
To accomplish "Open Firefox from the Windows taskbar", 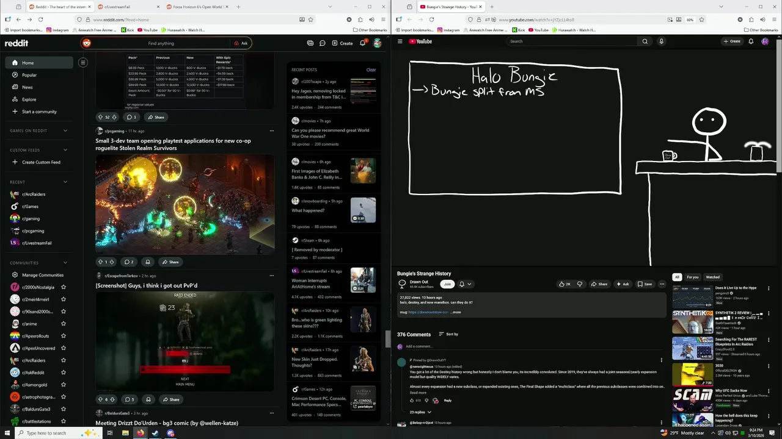I will pos(141,433).
